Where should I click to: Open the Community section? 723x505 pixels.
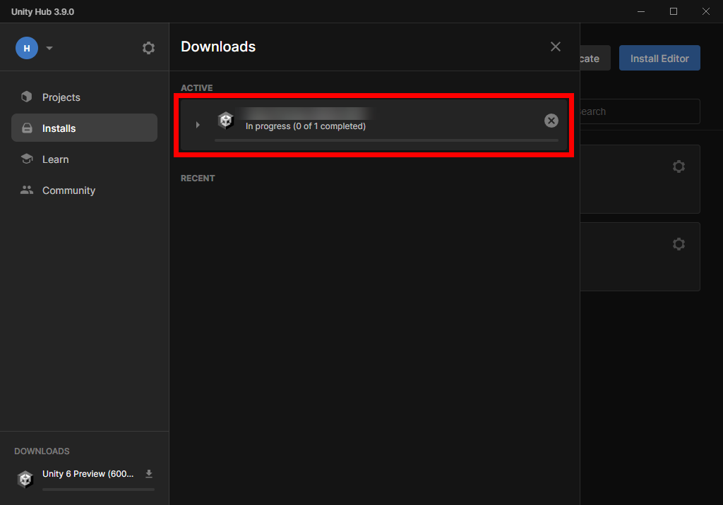point(85,190)
